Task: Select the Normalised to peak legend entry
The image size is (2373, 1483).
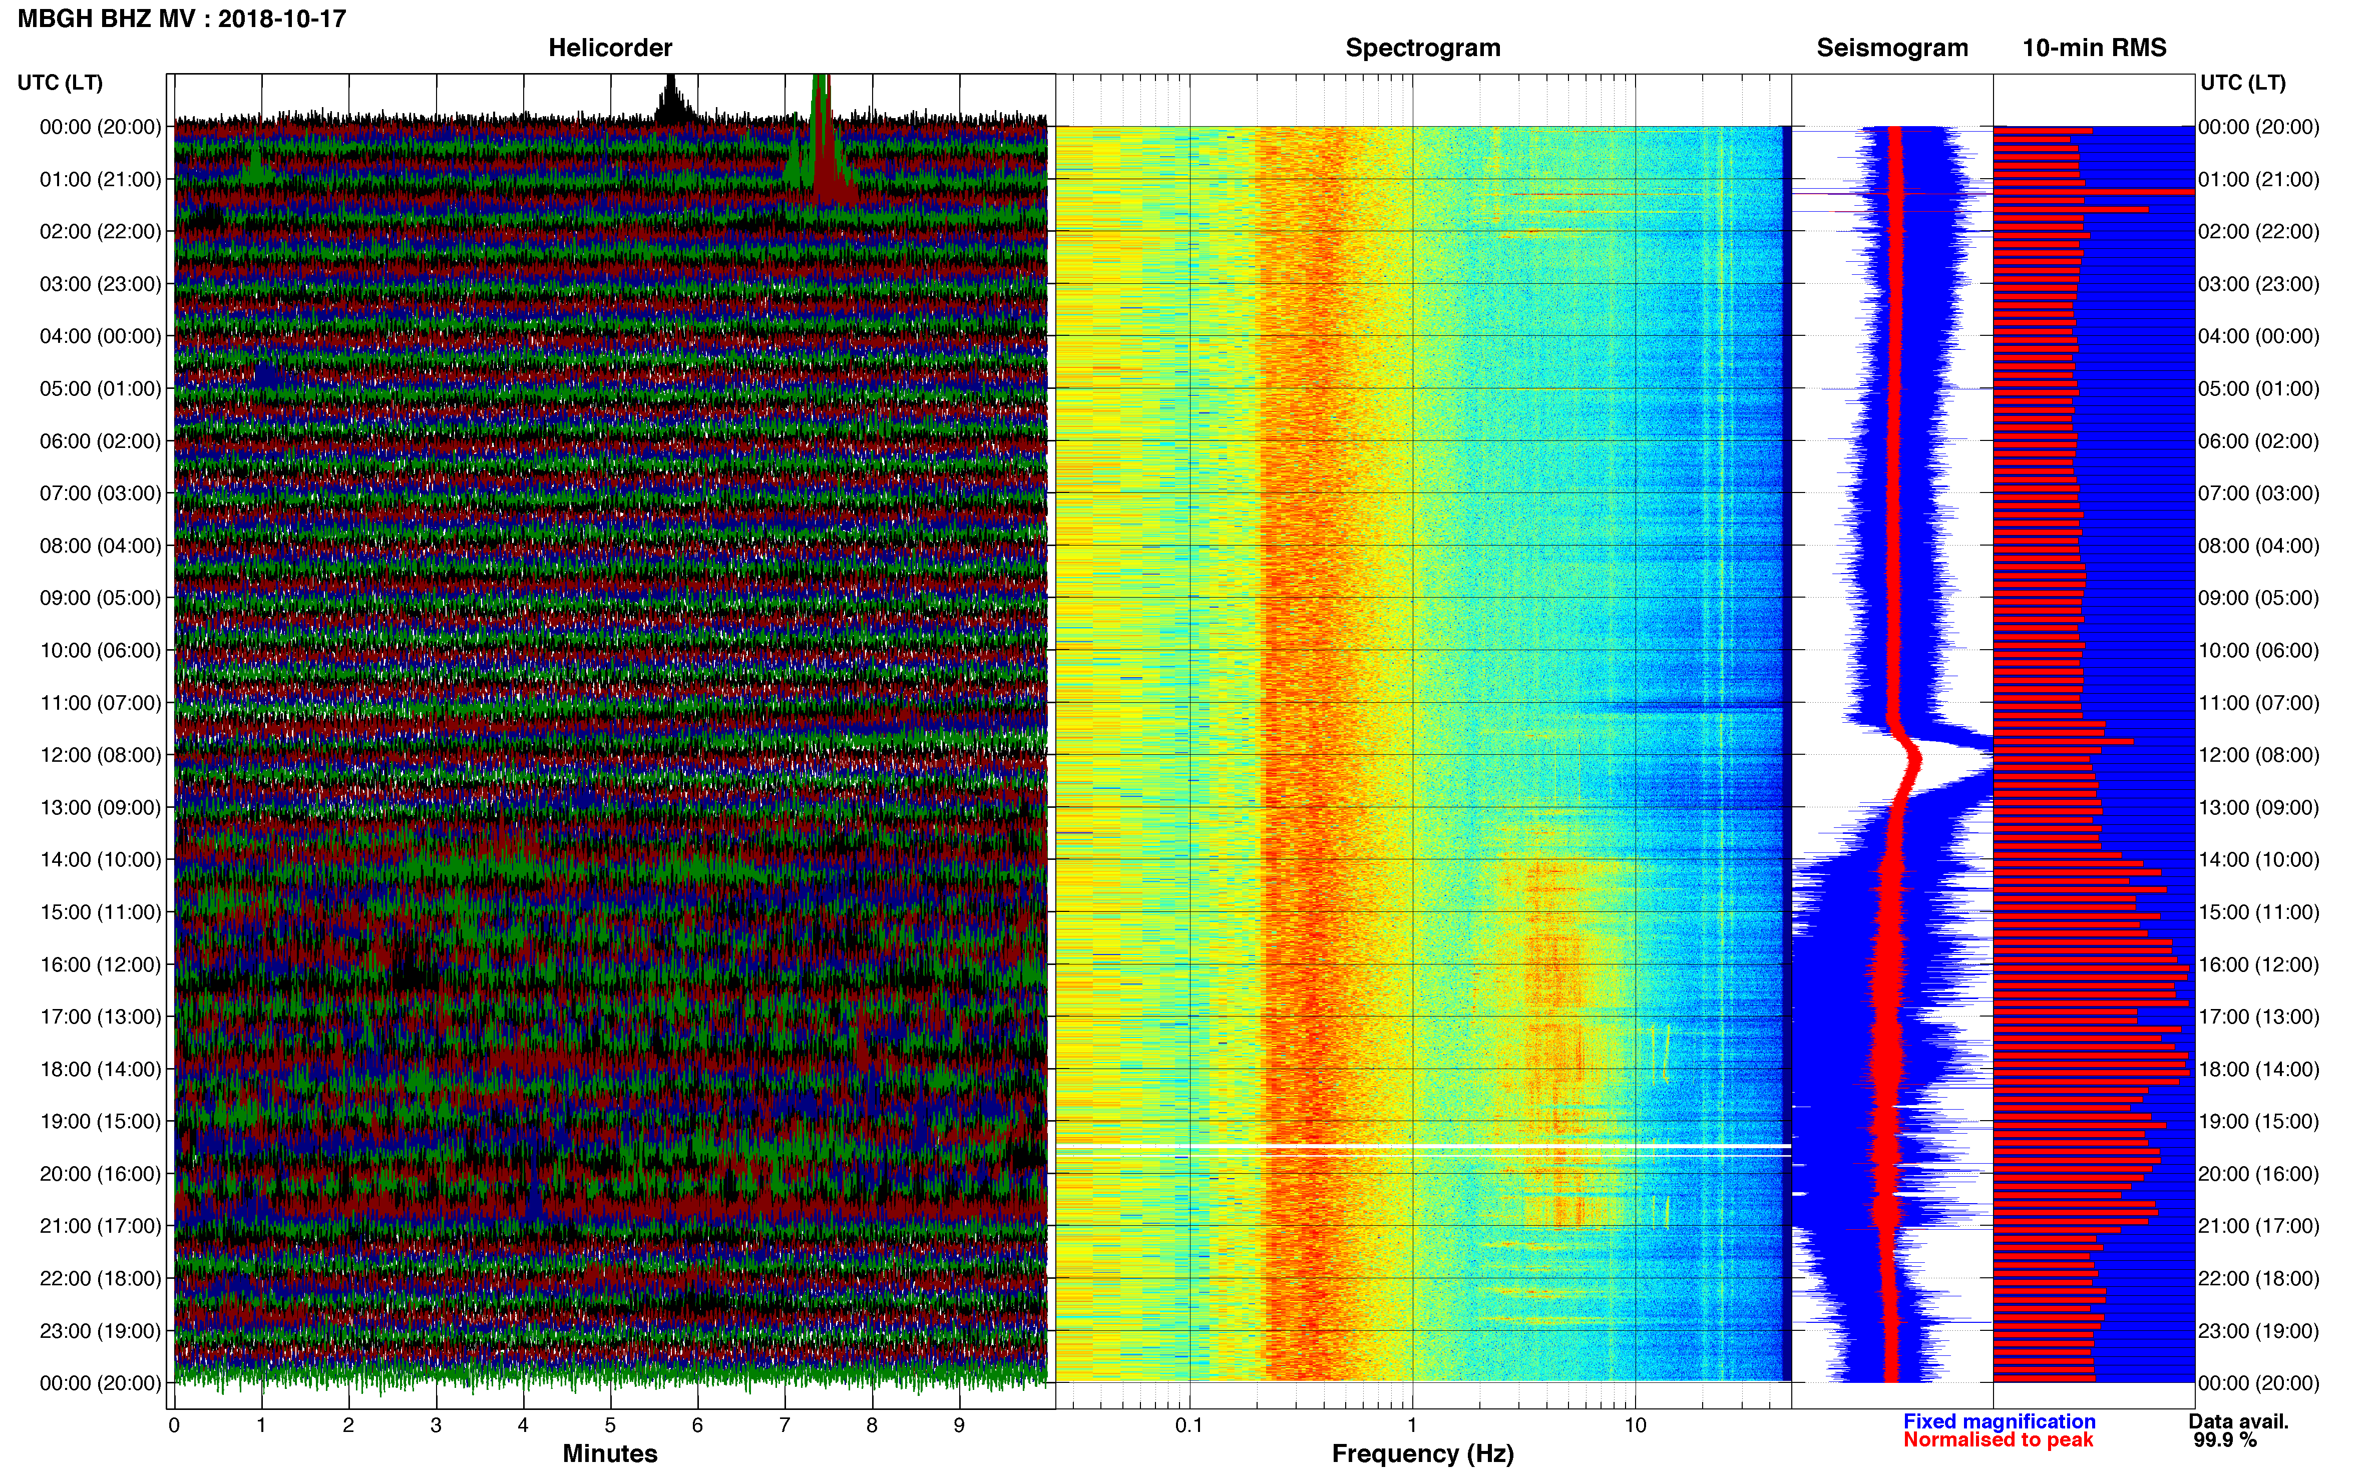Action: [x=1998, y=1440]
